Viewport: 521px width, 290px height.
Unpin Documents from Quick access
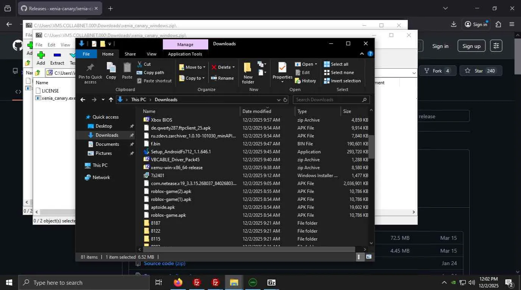pos(132,144)
